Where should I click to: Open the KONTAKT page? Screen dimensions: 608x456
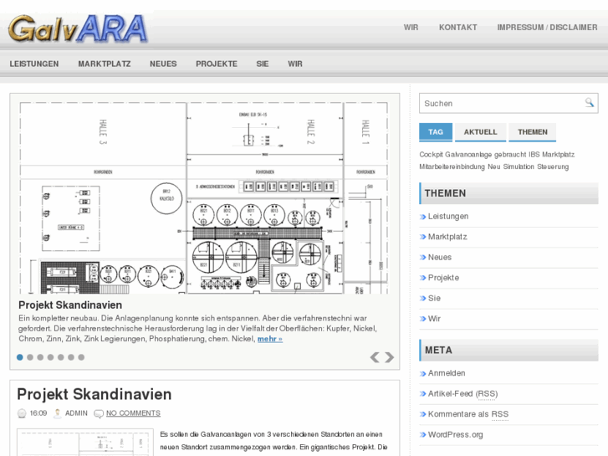point(458,28)
